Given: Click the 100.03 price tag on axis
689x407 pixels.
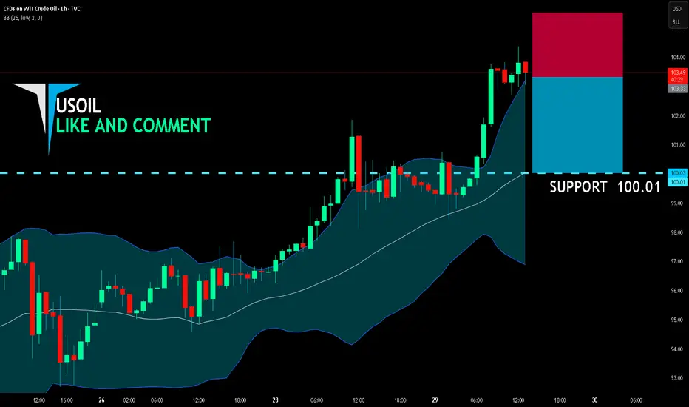Looking at the screenshot, I should (678, 173).
